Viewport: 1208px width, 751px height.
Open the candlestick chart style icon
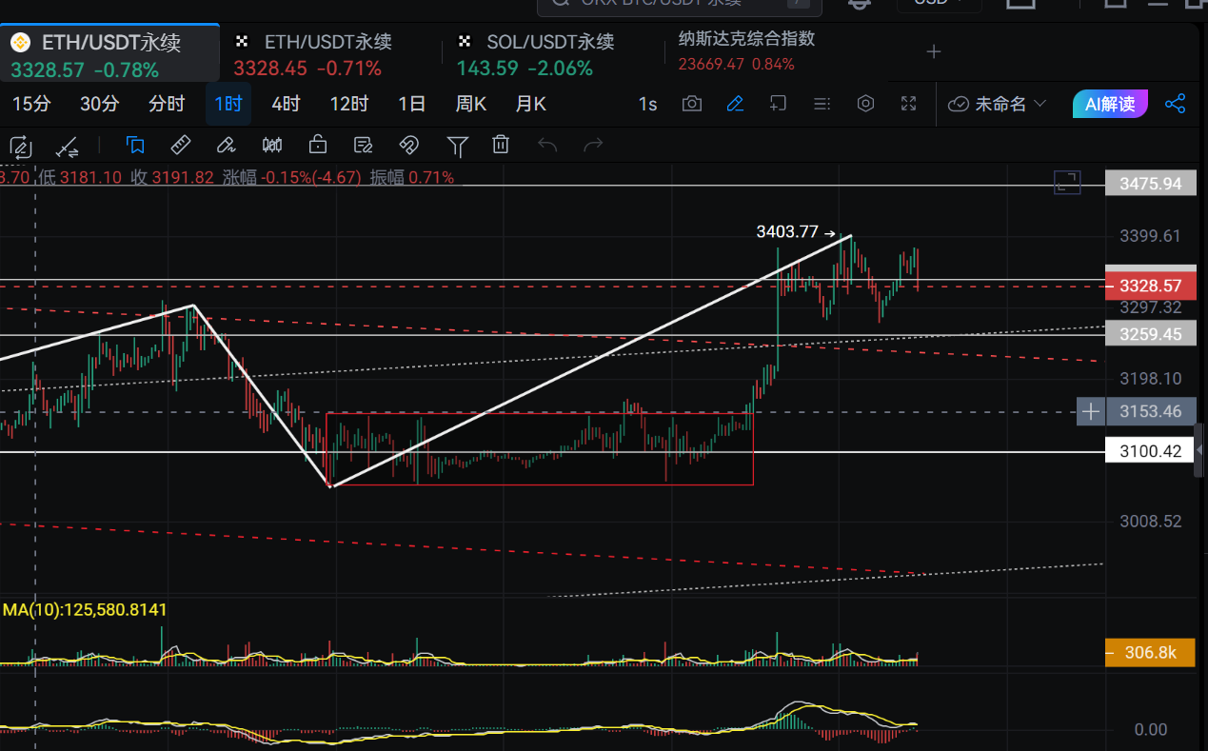click(272, 145)
